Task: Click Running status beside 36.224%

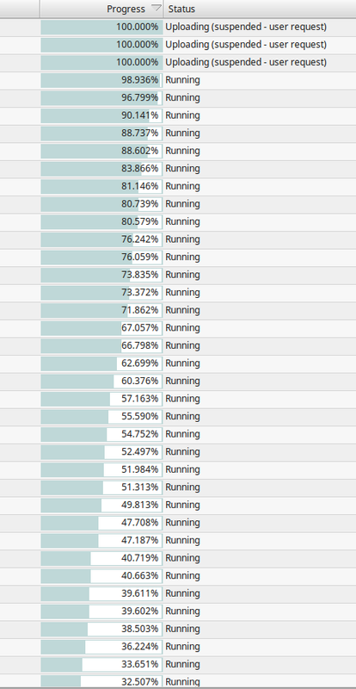Action: pos(182,647)
